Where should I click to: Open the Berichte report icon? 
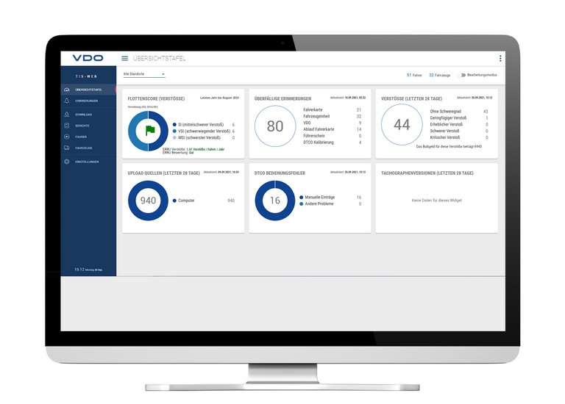tap(67, 126)
